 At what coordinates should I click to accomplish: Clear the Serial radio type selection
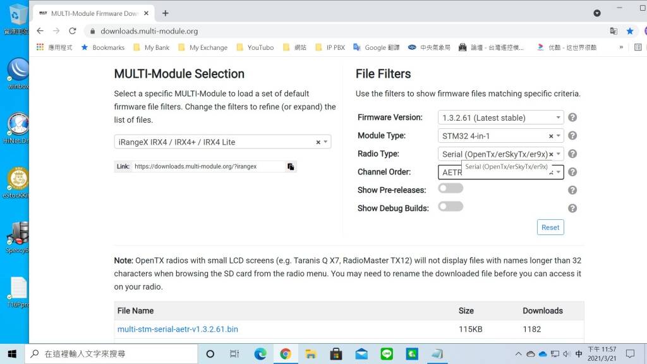coord(551,154)
